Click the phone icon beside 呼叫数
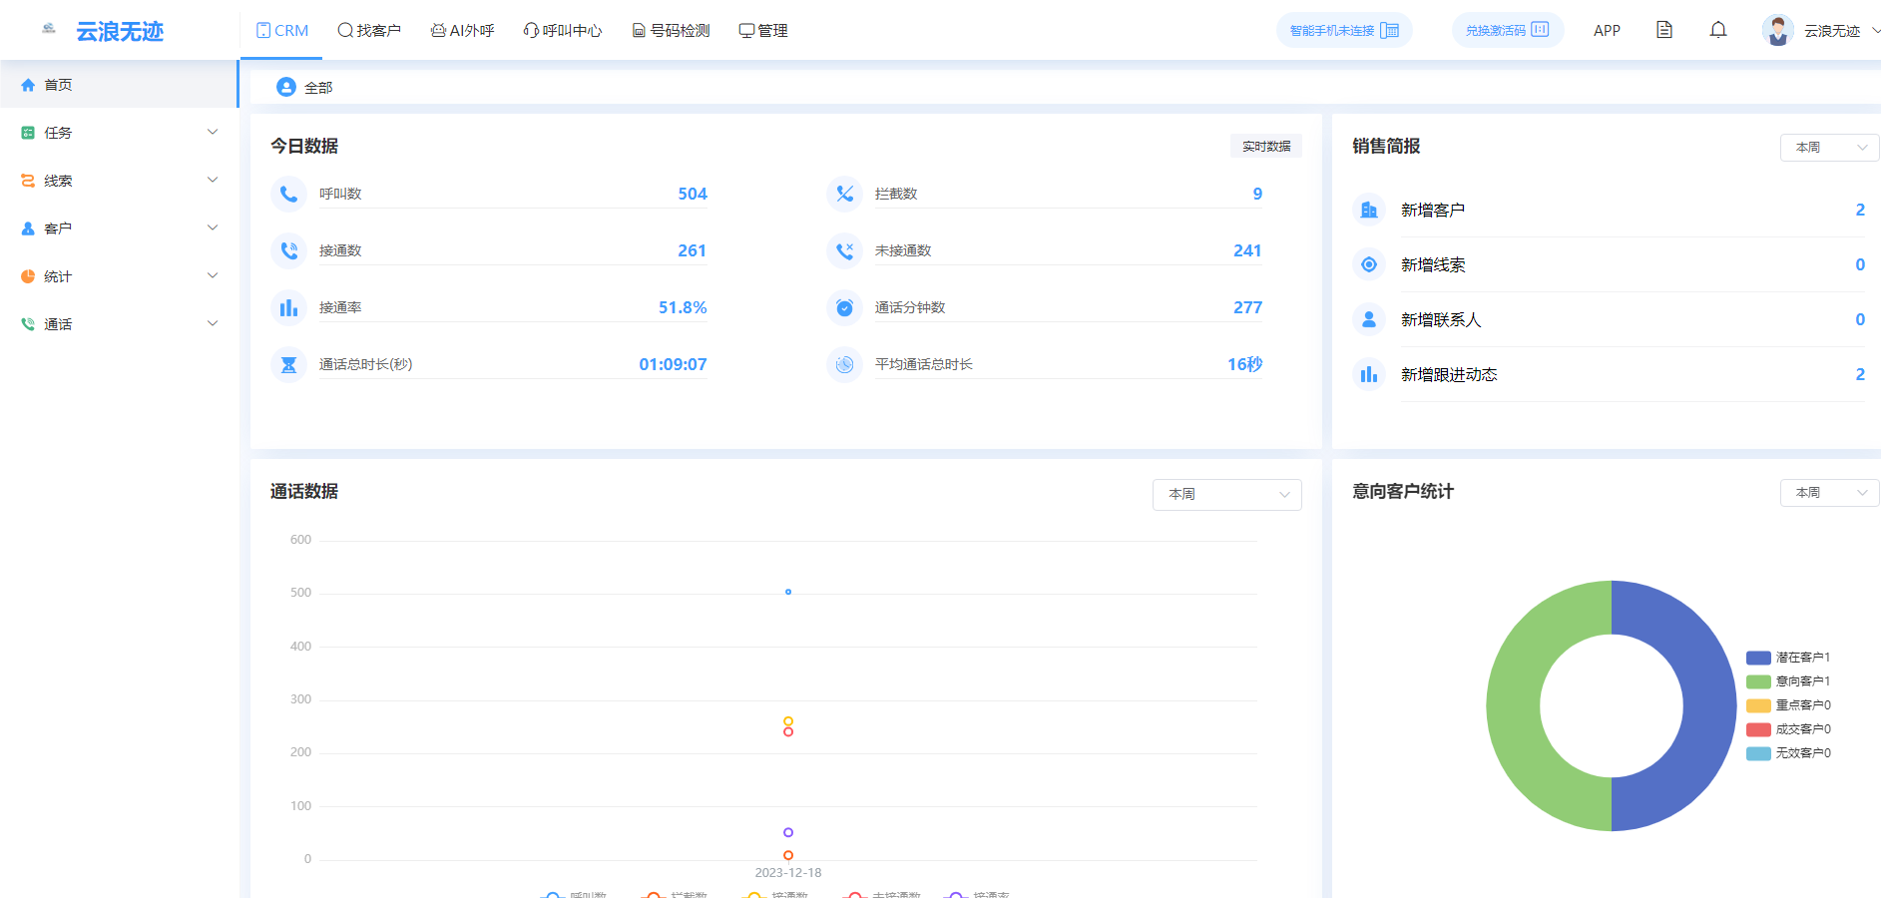 288,194
